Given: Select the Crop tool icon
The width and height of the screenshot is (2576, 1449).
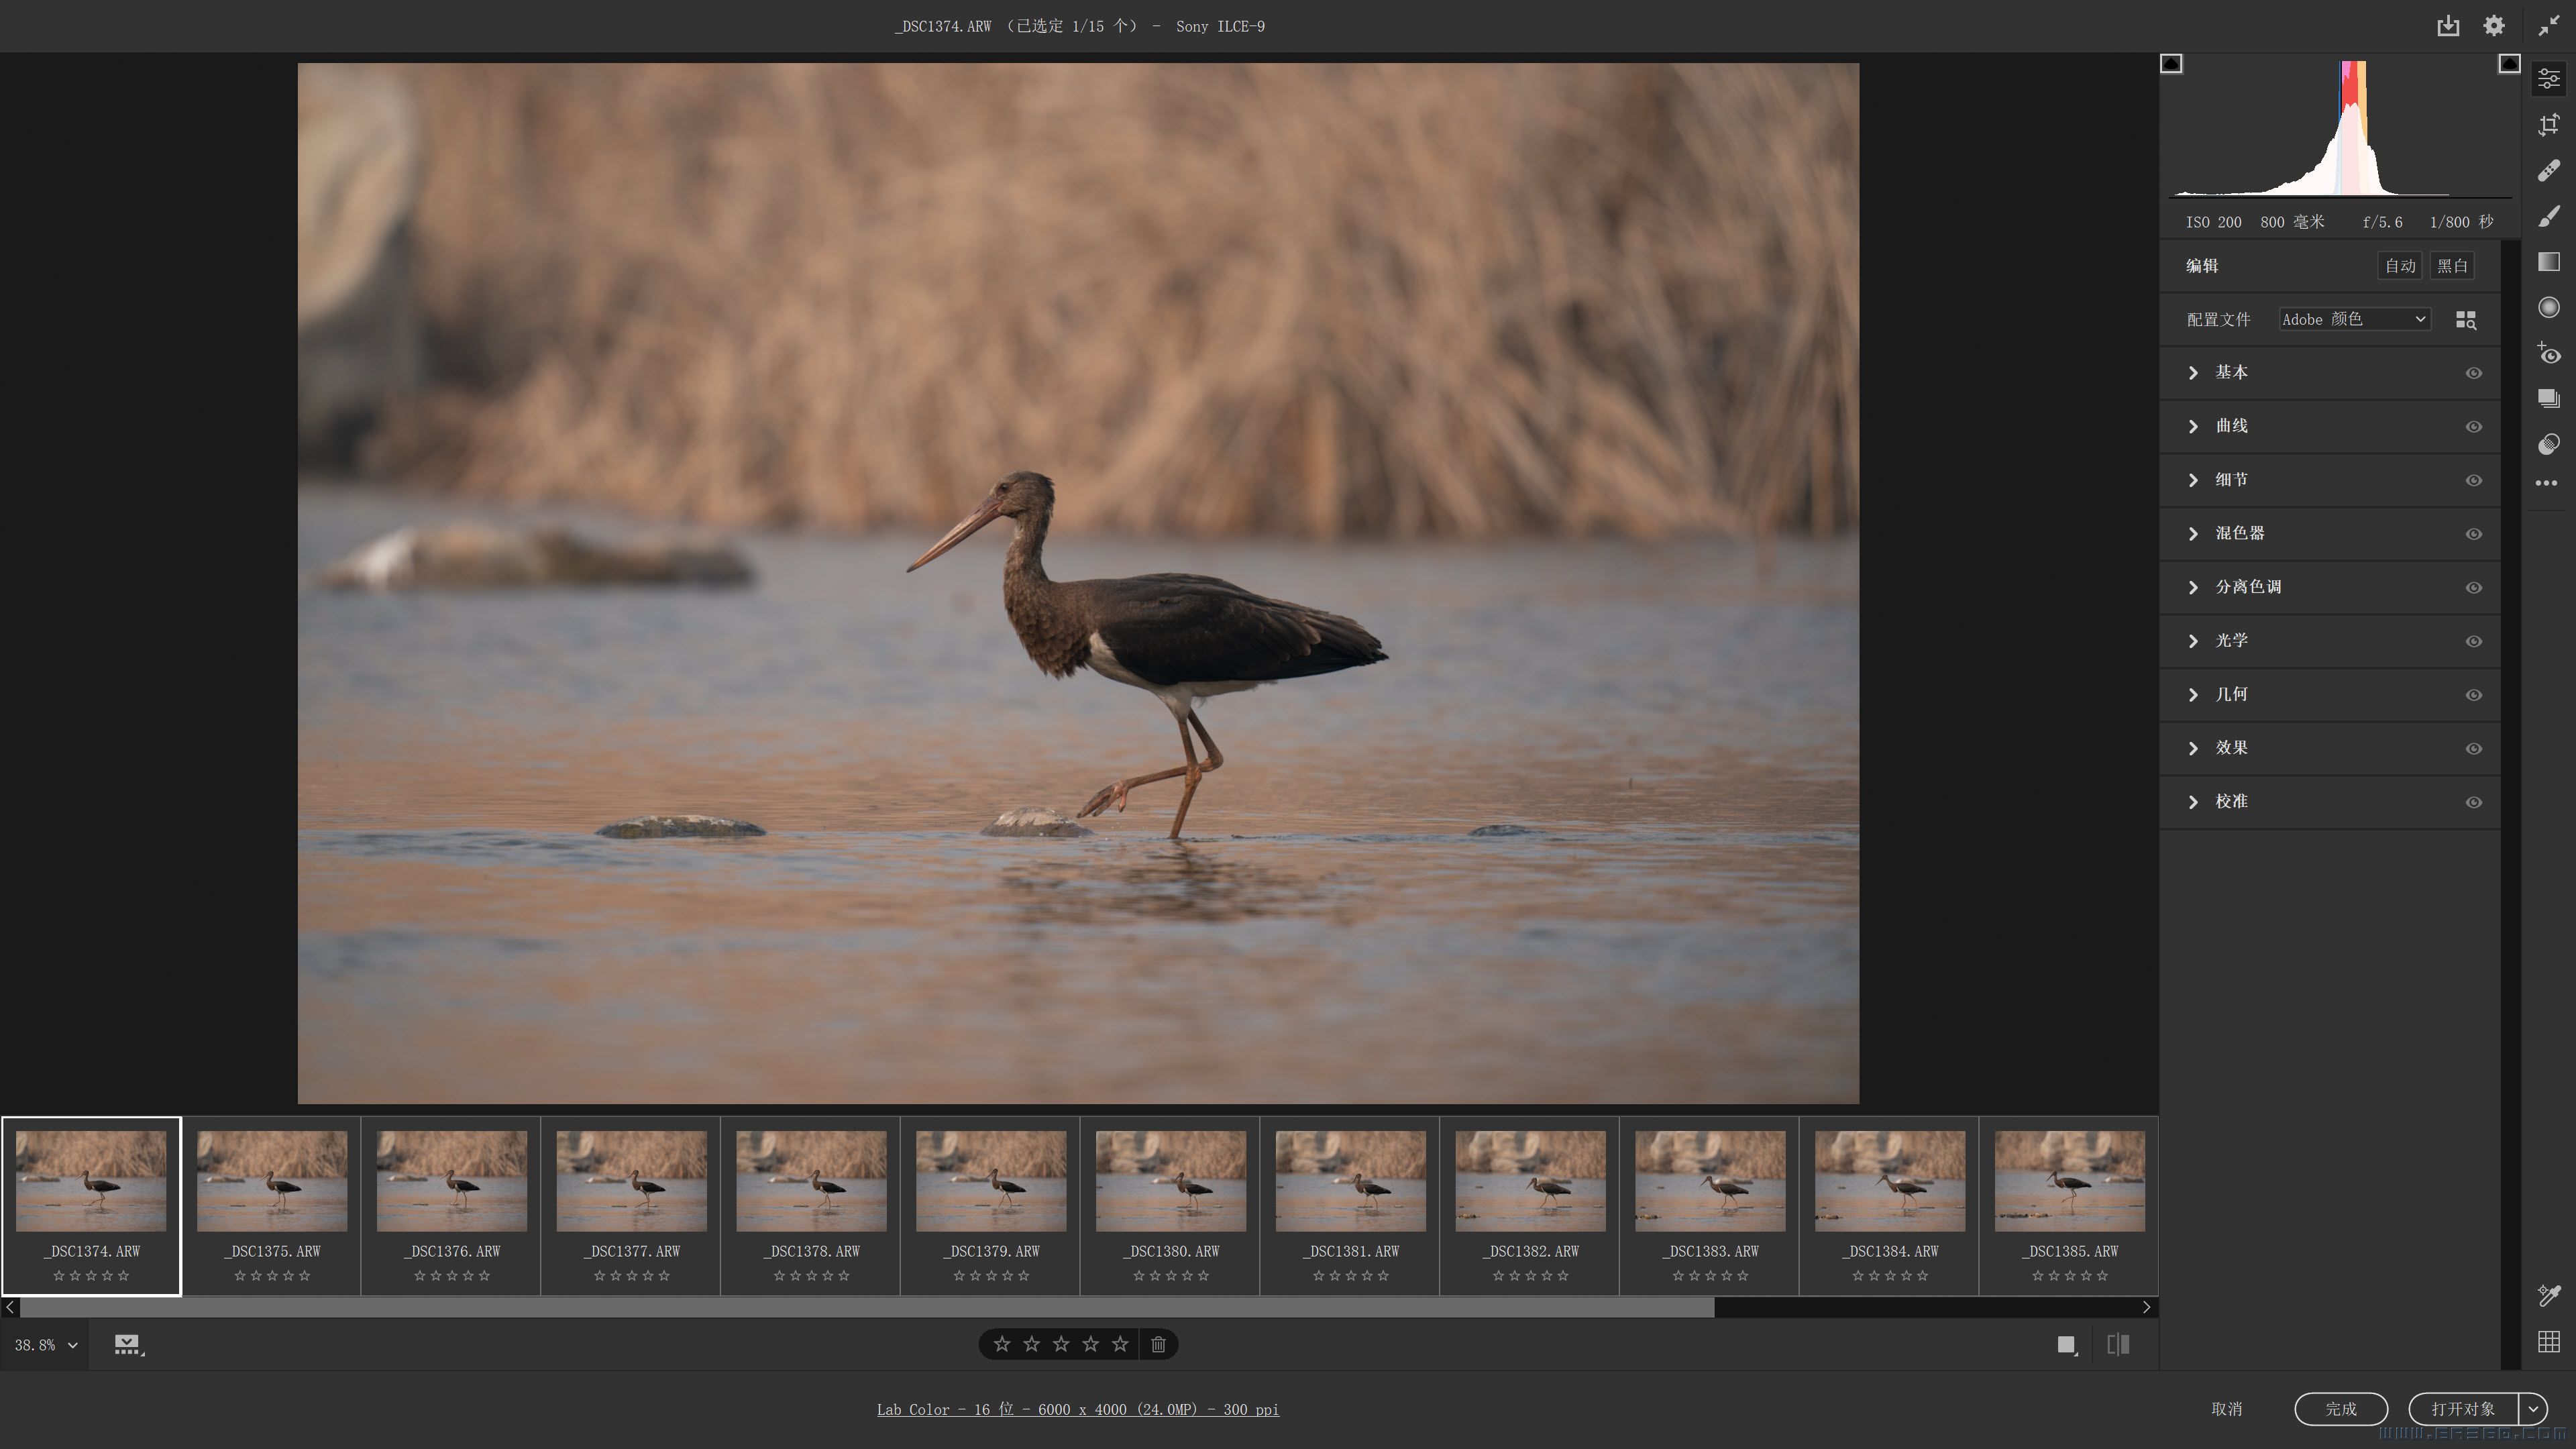Looking at the screenshot, I should pyautogui.click(x=2548, y=124).
